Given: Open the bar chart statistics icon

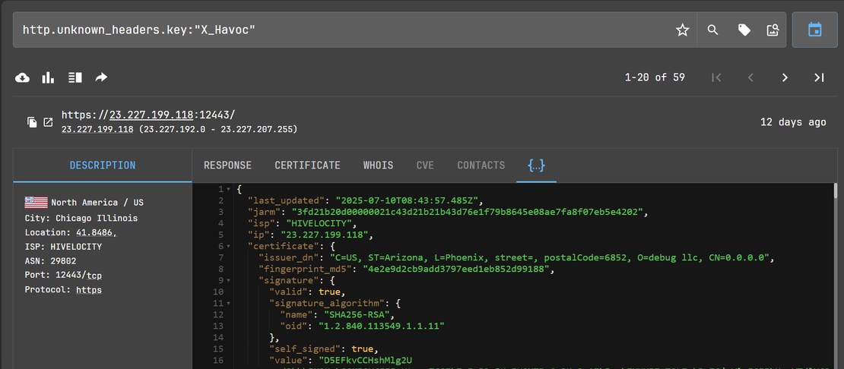Looking at the screenshot, I should (49, 77).
